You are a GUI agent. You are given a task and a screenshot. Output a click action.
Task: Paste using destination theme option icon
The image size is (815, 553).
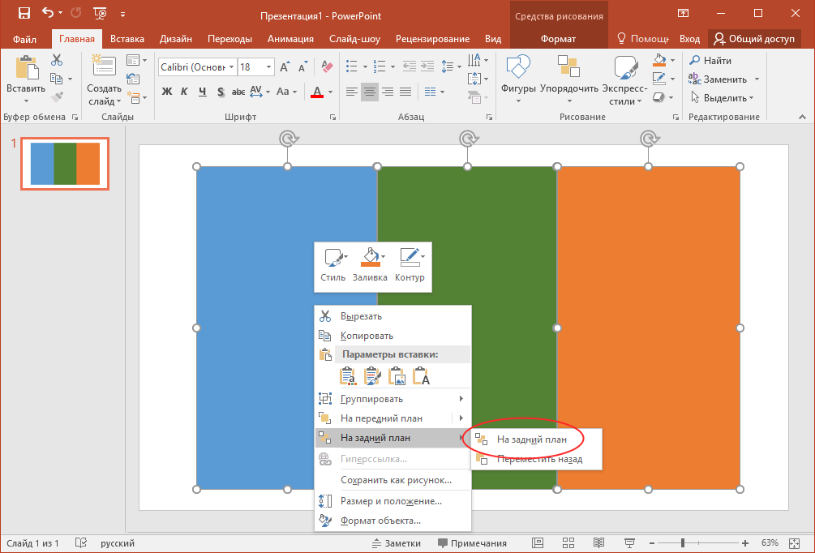click(348, 375)
